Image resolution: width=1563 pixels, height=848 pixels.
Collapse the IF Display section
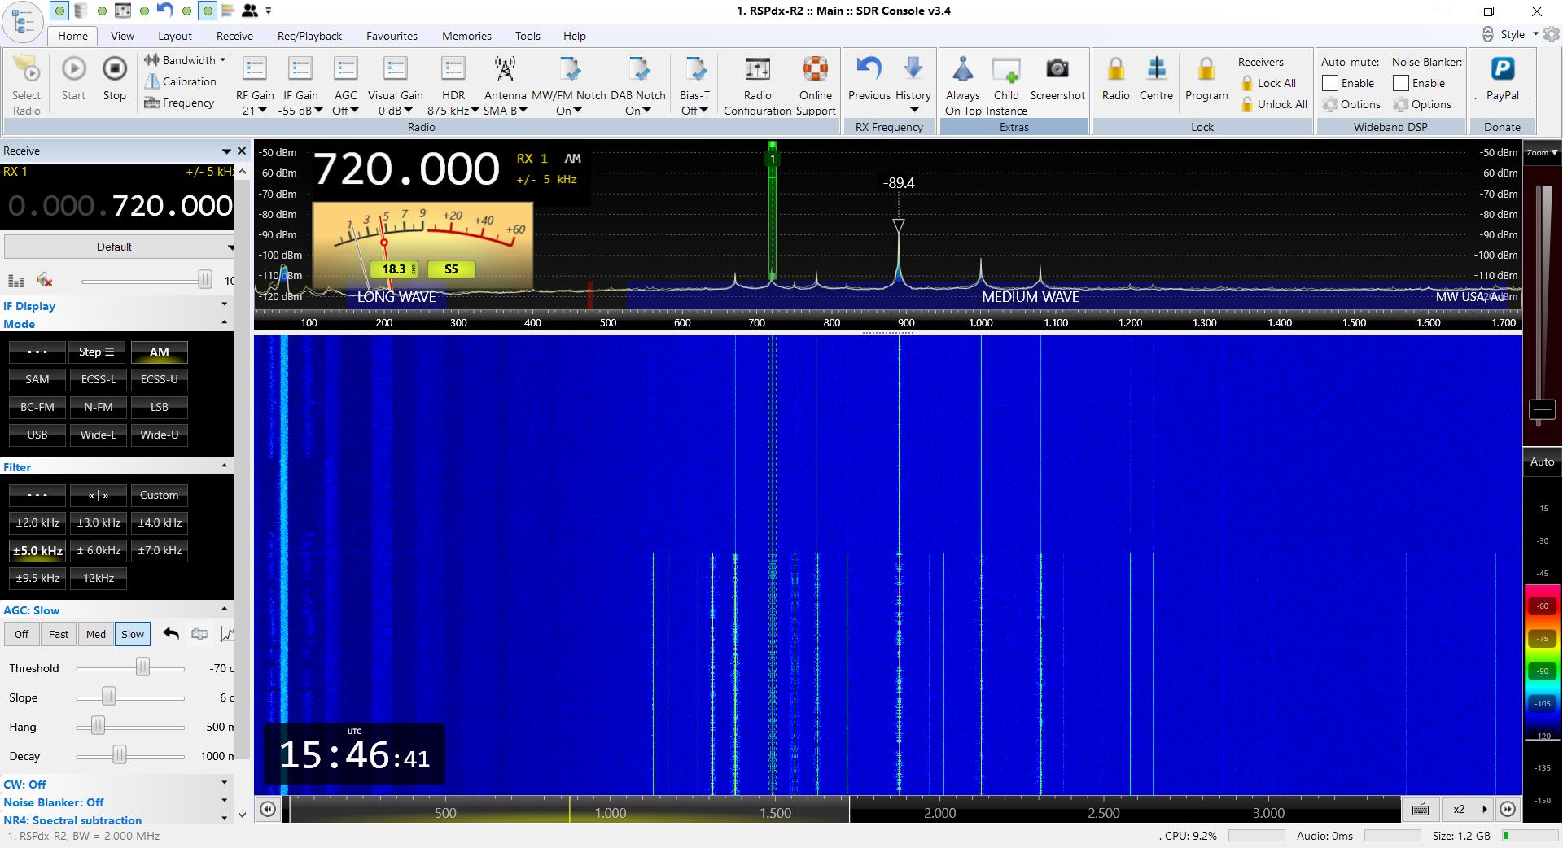click(225, 303)
